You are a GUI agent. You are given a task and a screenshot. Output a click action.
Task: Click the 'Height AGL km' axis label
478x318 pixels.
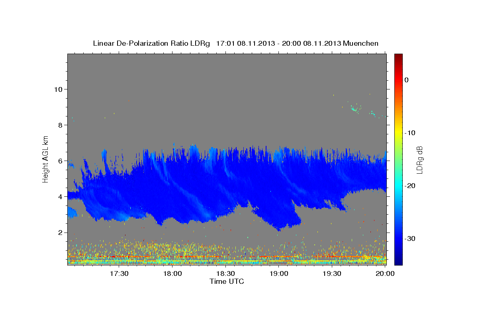point(45,159)
